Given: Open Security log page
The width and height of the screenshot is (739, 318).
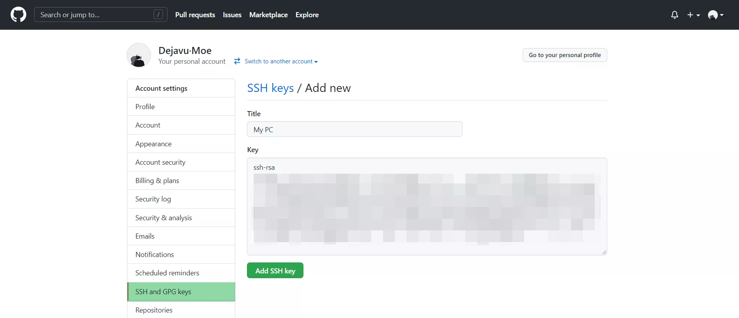Looking at the screenshot, I should 181,199.
